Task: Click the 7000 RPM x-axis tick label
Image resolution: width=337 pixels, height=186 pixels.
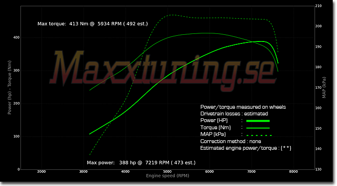Action: pyautogui.click(x=251, y=172)
